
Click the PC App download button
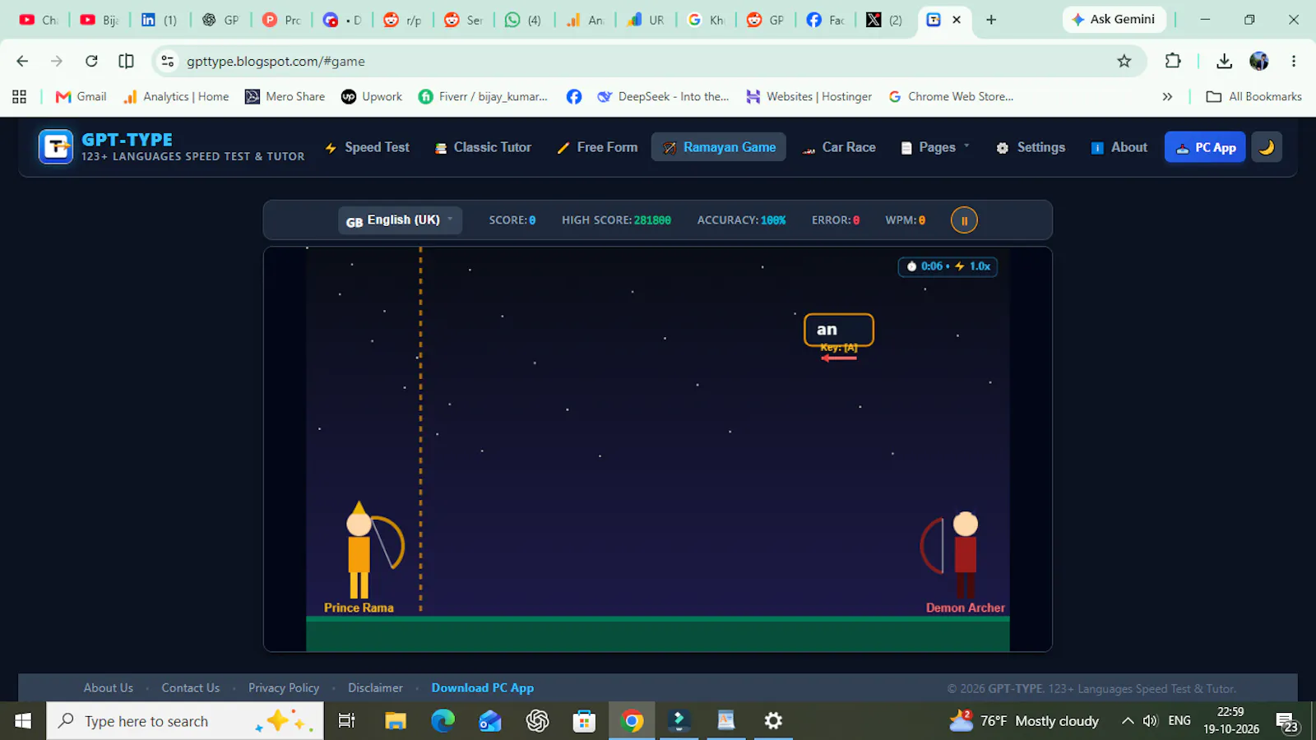click(x=1205, y=147)
